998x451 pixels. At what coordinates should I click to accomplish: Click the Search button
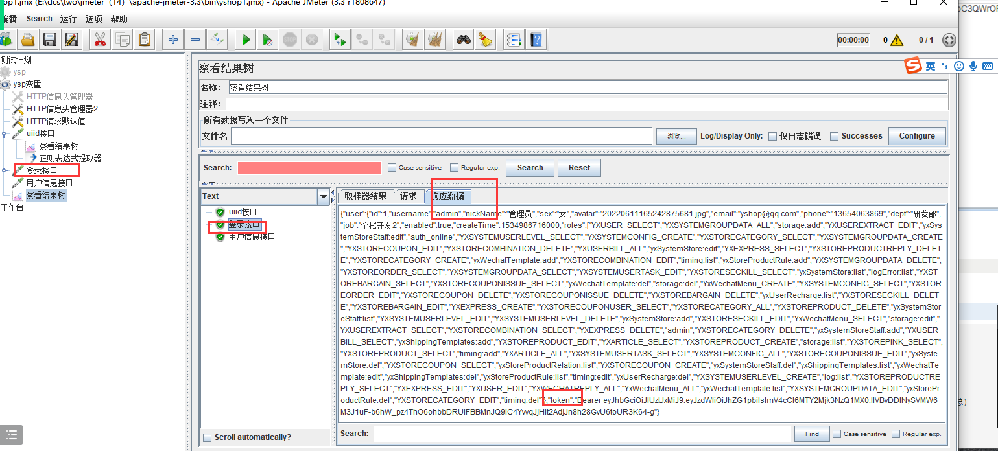[x=530, y=168]
